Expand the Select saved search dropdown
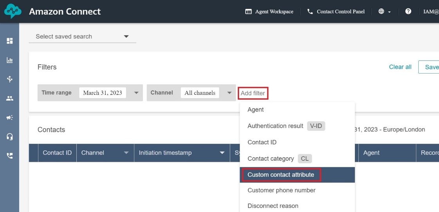Screen dimensions: 439x212 82,36
